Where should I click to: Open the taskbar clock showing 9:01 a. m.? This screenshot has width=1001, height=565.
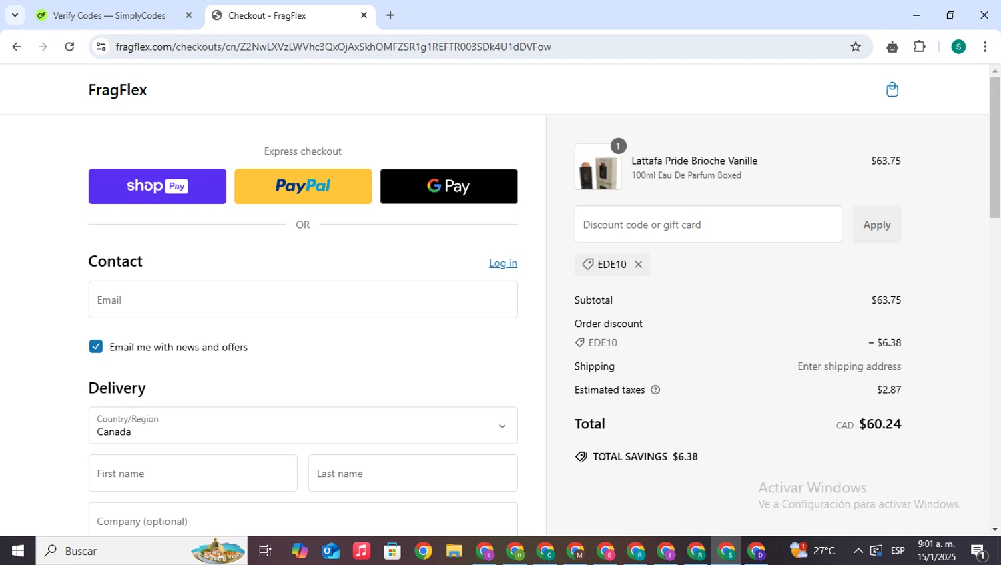point(936,551)
